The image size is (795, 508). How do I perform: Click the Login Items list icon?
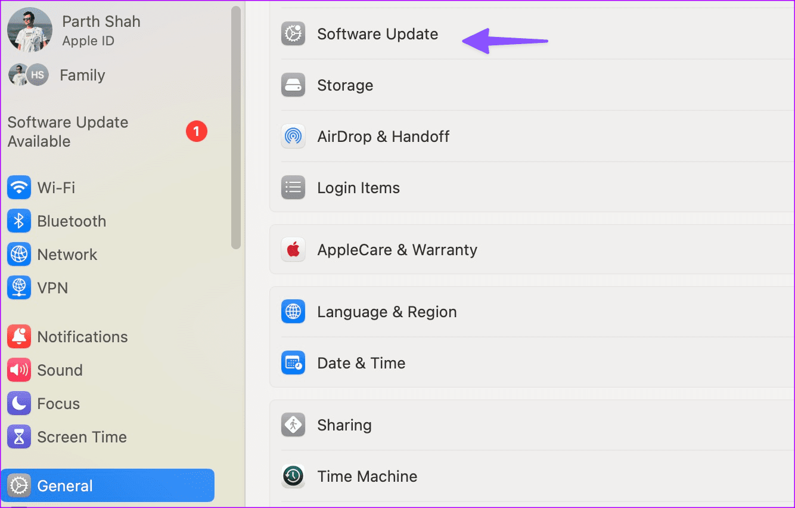[293, 187]
